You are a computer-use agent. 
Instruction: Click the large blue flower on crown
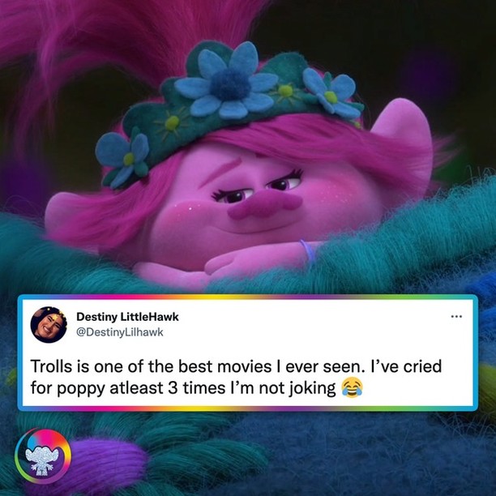coord(226,82)
